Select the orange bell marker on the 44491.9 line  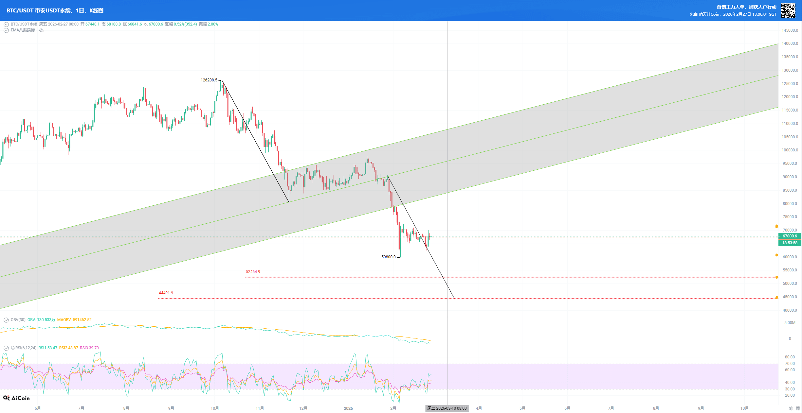[x=777, y=298]
